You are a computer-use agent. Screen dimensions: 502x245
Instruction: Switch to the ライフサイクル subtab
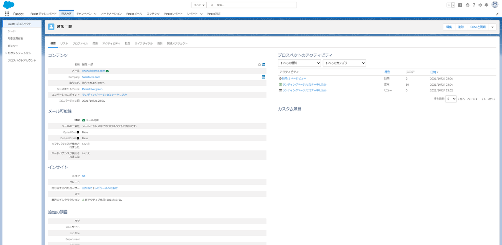[x=143, y=43]
